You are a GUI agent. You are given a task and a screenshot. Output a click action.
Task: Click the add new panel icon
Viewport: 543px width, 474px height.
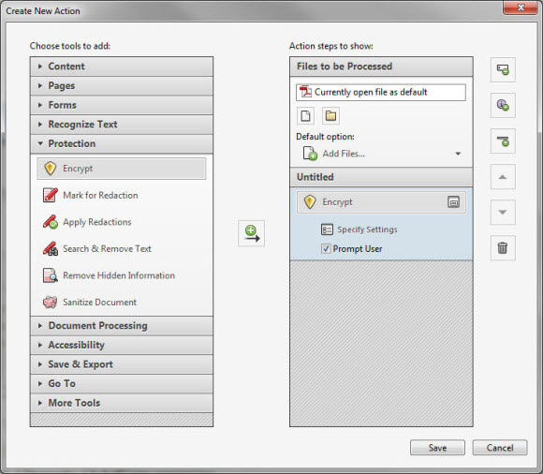point(503,69)
